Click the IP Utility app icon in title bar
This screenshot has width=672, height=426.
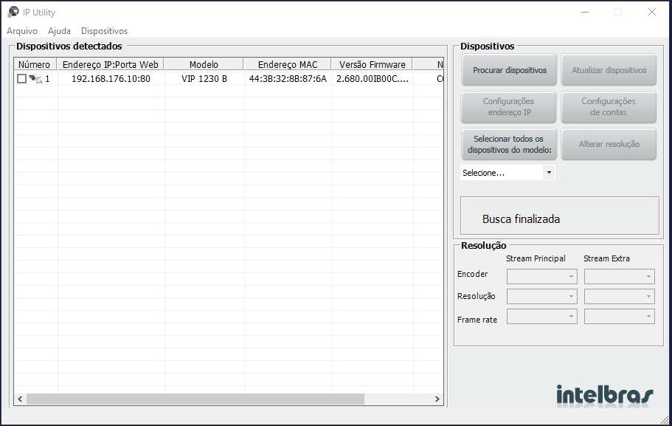click(13, 12)
